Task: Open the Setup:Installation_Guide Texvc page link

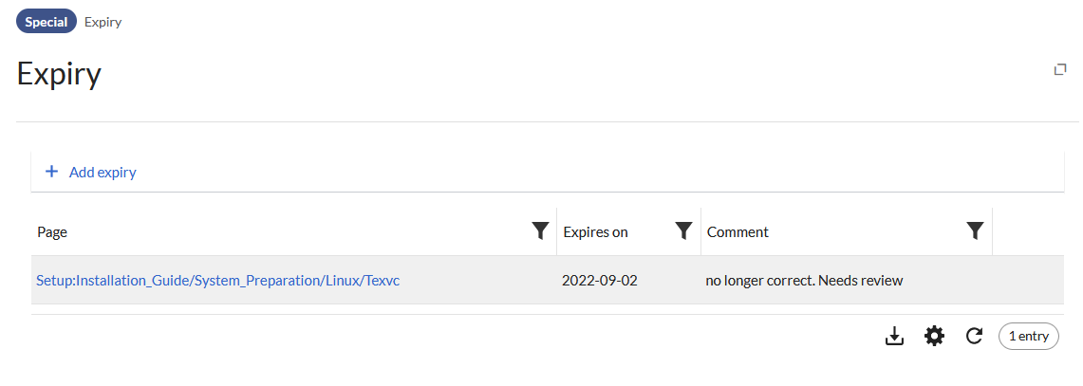Action: coord(218,281)
